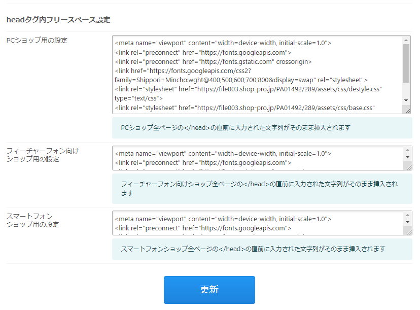Click scroll-up arrow in smartphone shop textarea
The height and width of the screenshot is (310, 420).
pos(407,216)
